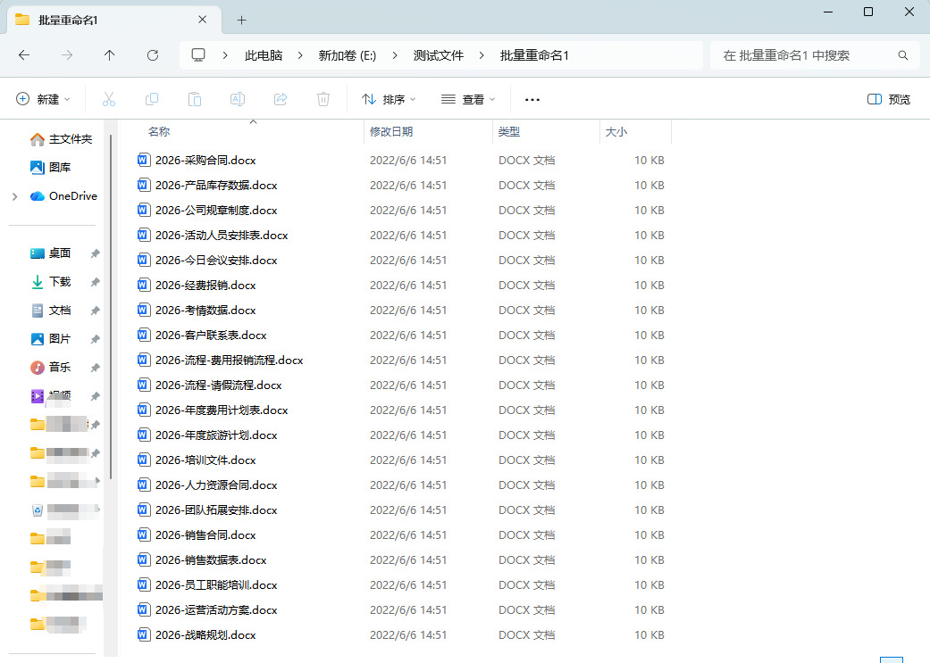Click the Paste clipboard icon

195,99
